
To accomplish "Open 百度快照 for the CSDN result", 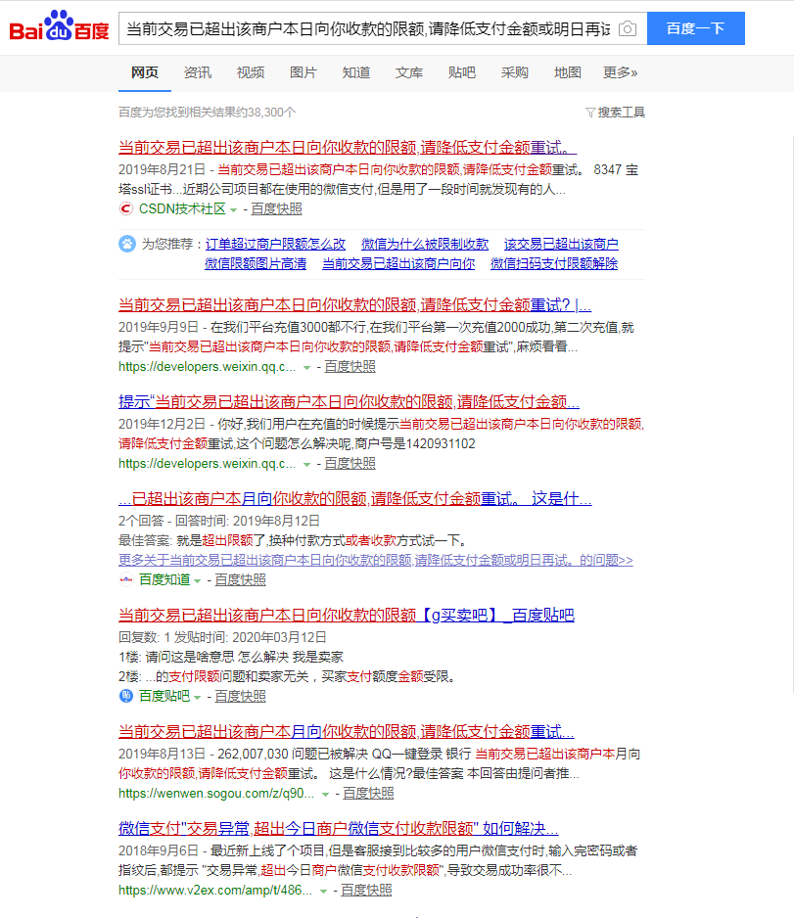I will coord(276,209).
